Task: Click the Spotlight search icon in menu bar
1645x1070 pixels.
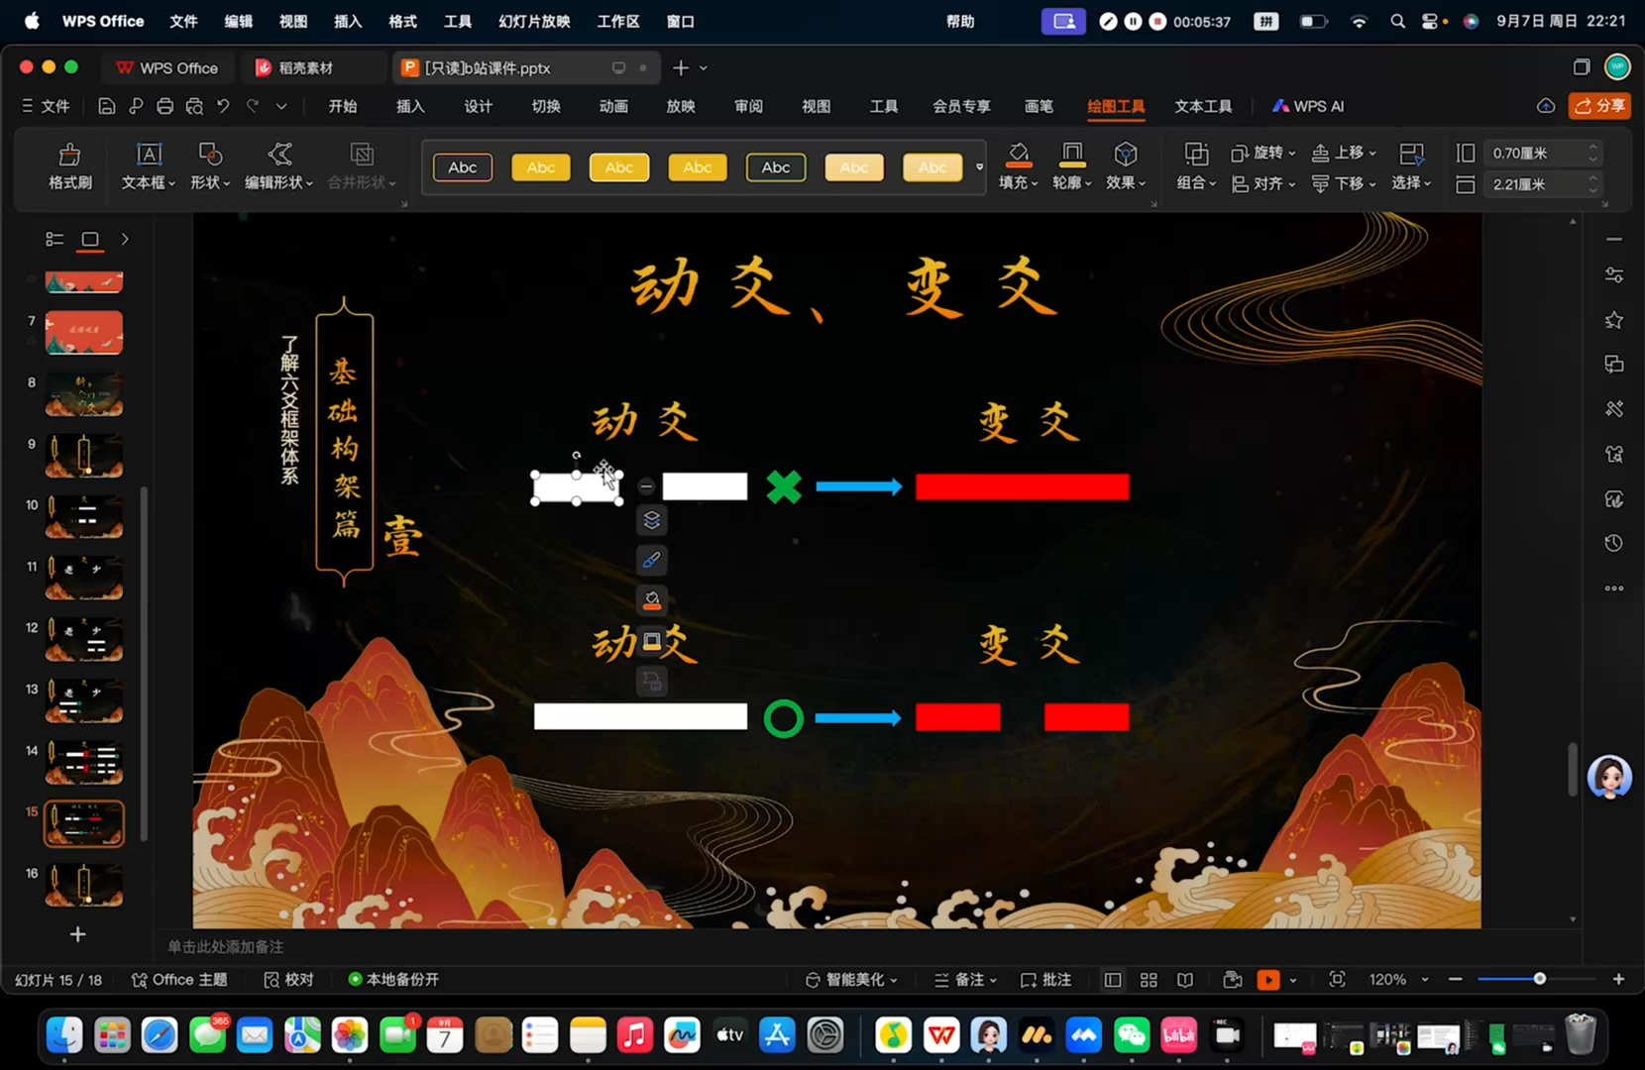Action: 1397,21
